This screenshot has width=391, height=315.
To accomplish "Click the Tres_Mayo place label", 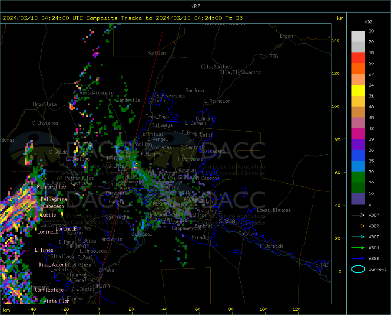I will pos(157,117).
